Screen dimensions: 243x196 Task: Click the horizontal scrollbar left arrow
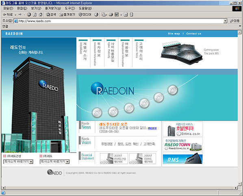tap(3, 188)
